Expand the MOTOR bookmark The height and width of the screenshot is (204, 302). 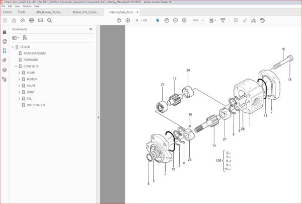point(19,79)
